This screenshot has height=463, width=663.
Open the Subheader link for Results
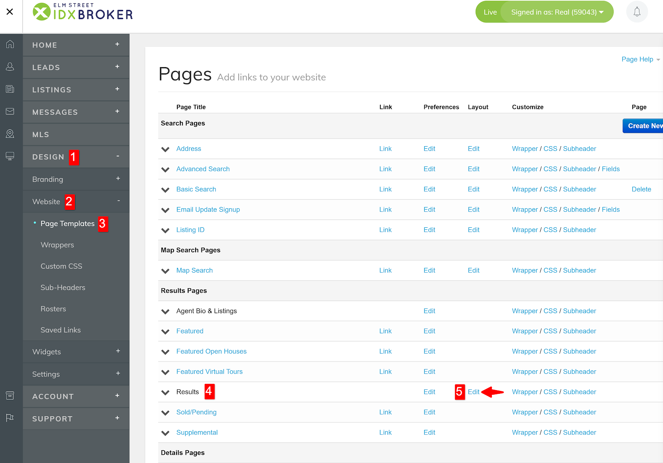point(579,392)
